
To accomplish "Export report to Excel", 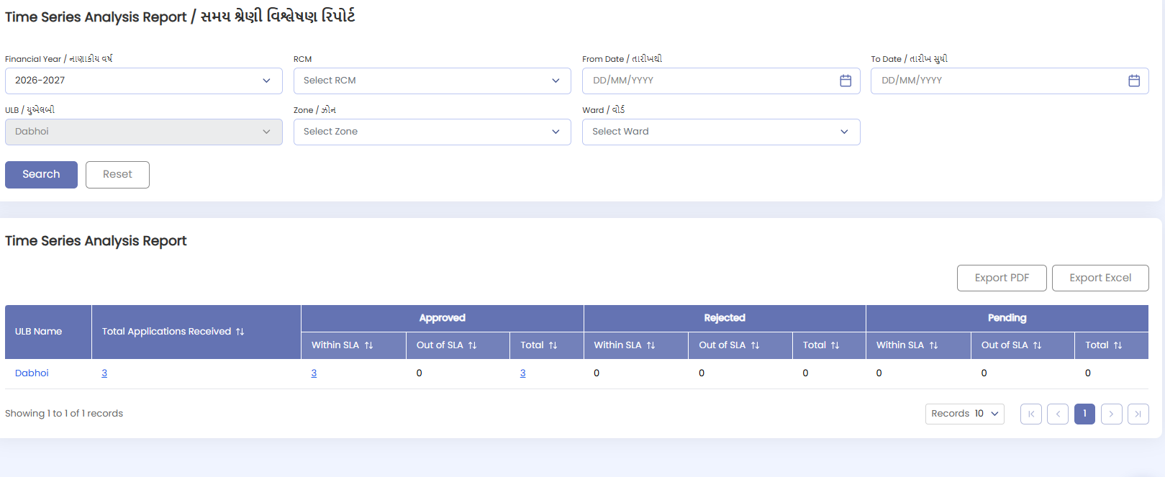I will pos(1100,278).
